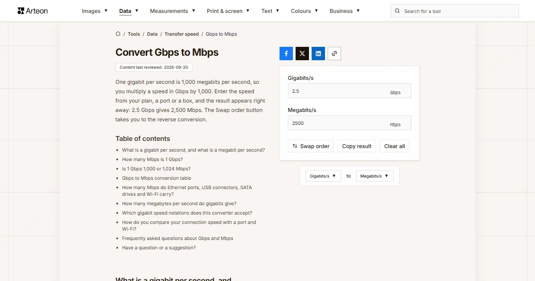
Task: Open the Text menu
Action: pyautogui.click(x=270, y=11)
